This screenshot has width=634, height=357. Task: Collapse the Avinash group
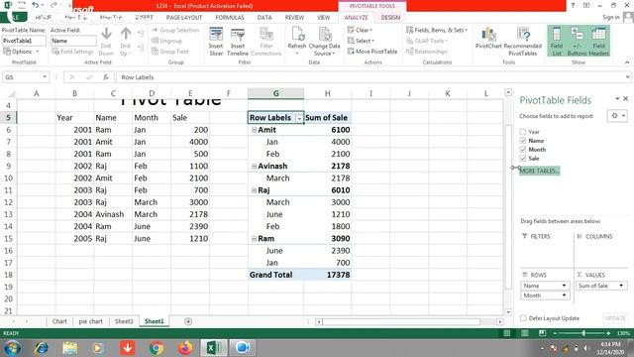pyautogui.click(x=254, y=167)
